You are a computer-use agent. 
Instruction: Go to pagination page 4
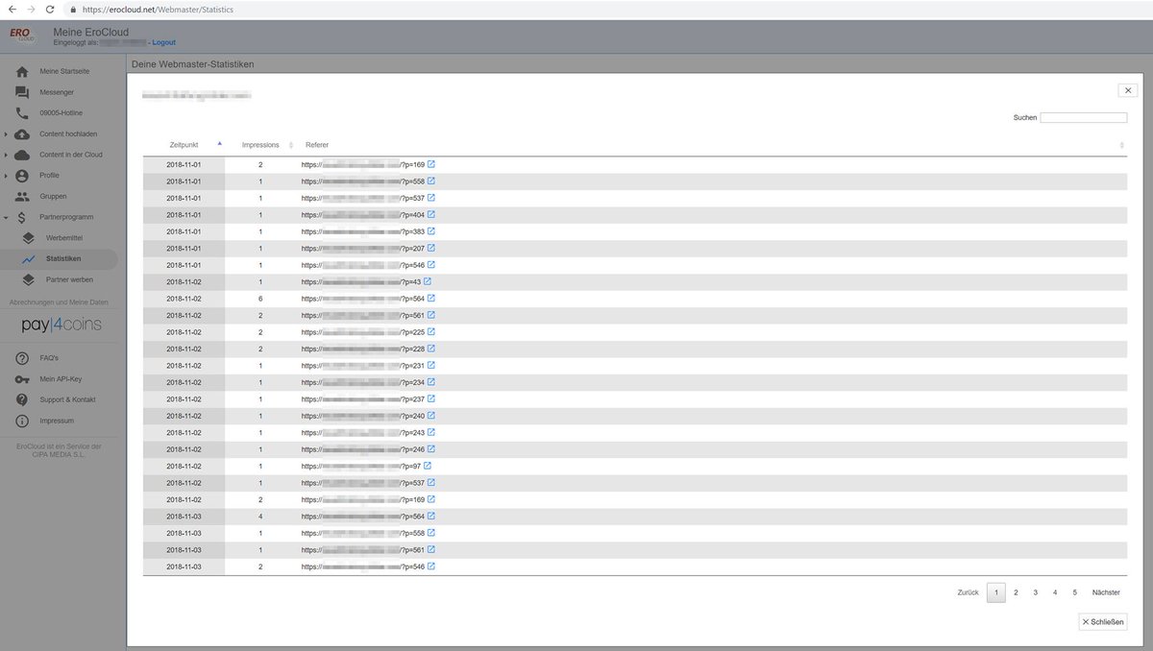1055,592
